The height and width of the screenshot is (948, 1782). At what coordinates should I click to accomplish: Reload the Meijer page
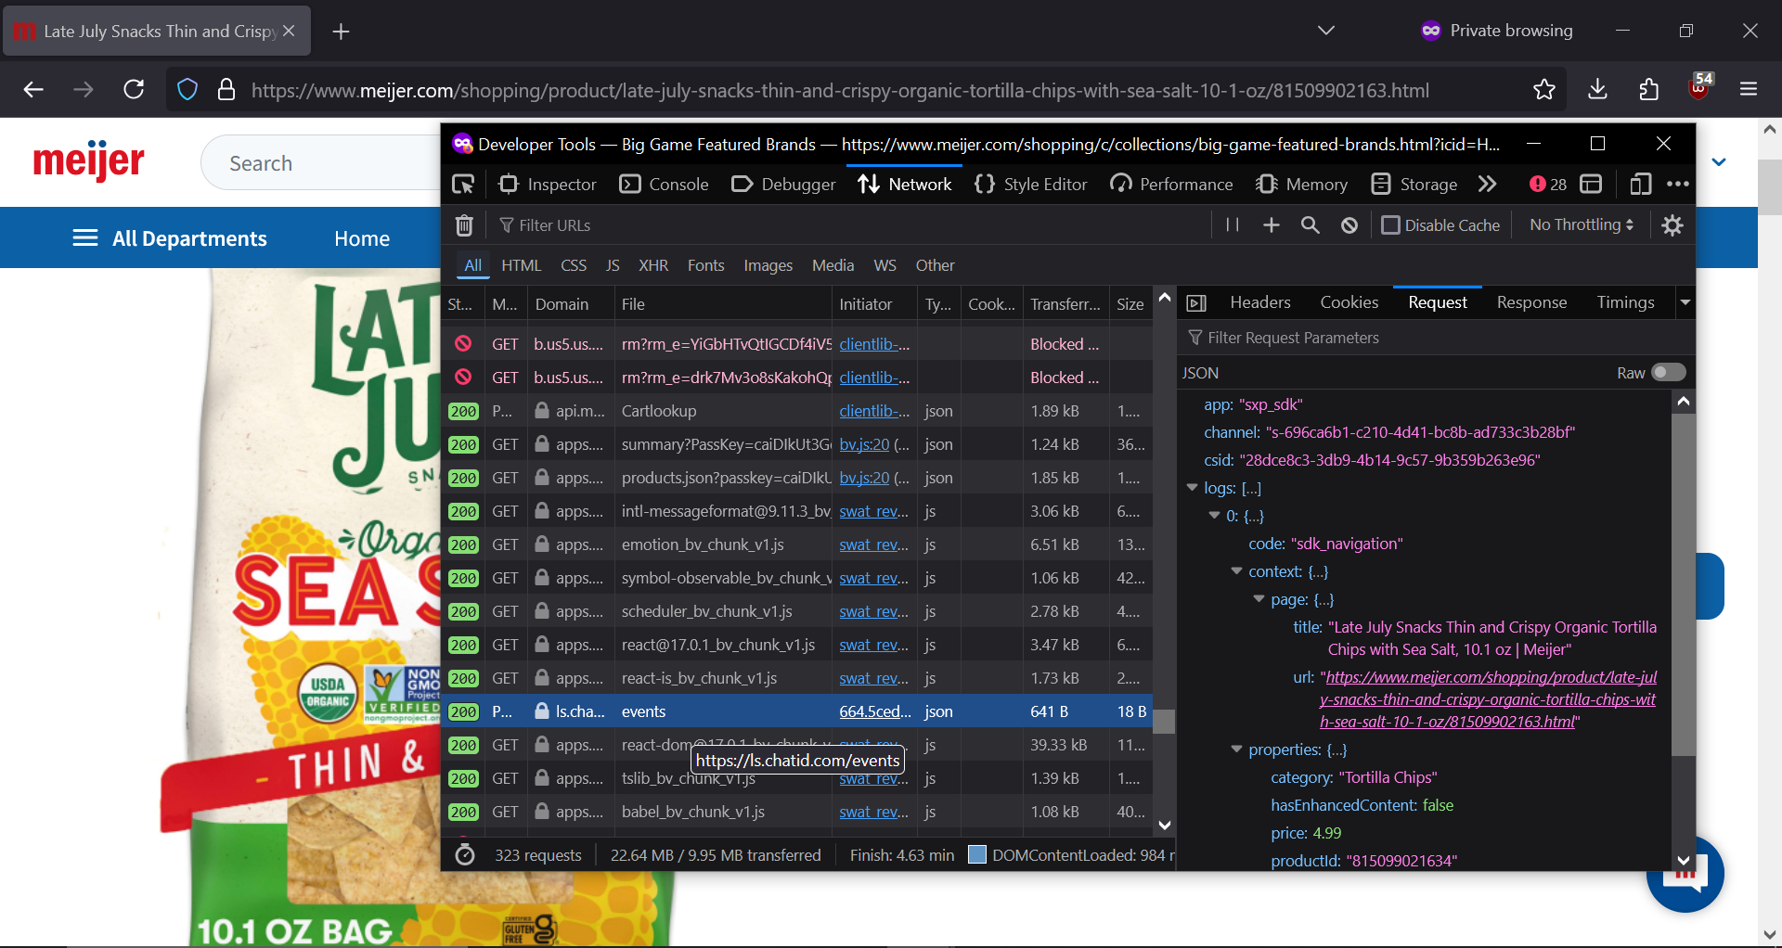134,89
